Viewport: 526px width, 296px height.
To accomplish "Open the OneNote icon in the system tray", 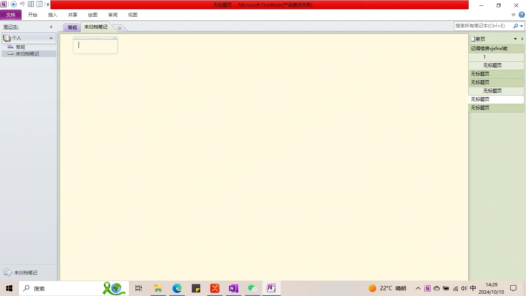I will point(427,288).
